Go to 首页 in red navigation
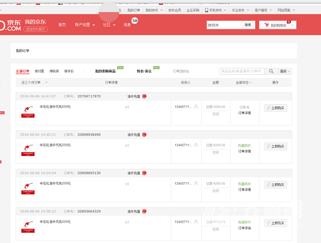321x243 pixels. (62, 25)
